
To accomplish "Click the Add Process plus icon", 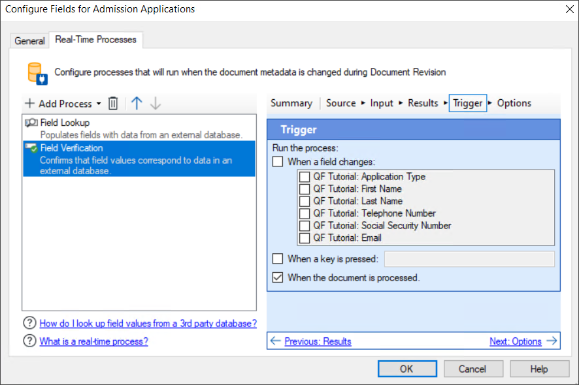I will (x=30, y=103).
